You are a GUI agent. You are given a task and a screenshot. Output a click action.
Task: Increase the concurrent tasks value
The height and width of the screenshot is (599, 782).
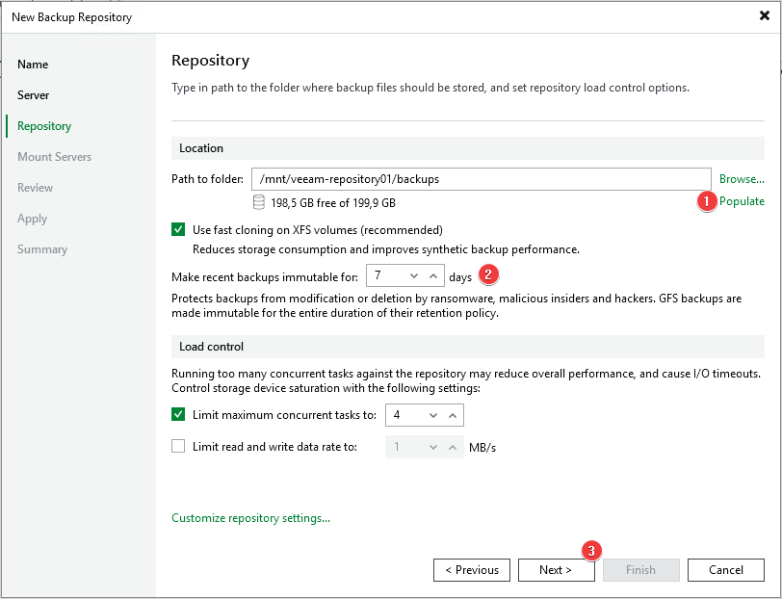point(453,415)
